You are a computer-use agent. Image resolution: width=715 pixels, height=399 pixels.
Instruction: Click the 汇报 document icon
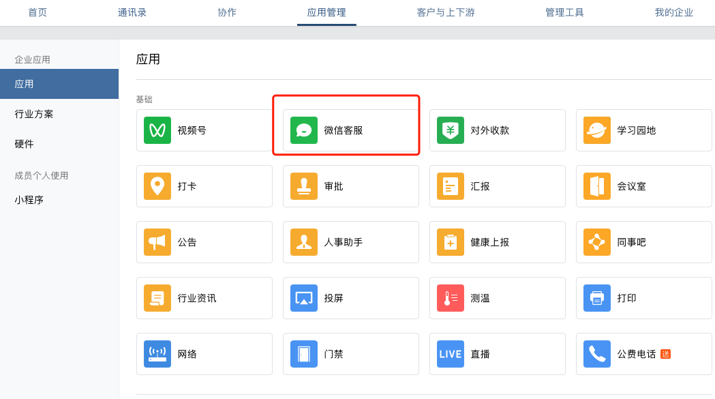pos(451,186)
